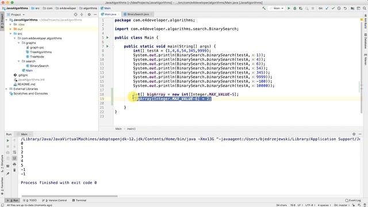The width and height of the screenshot is (368, 207).
Task: Collapse the com.e4developer.algorithms package
Action: [15, 39]
